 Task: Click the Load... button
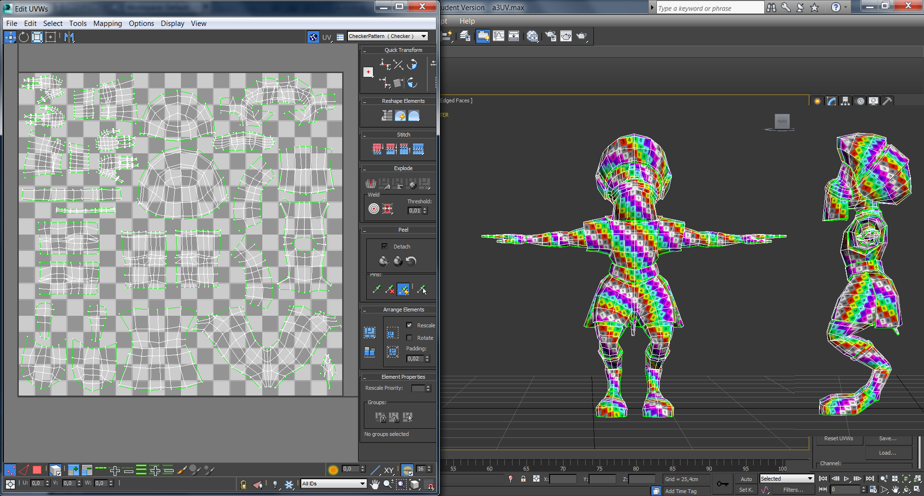click(887, 453)
